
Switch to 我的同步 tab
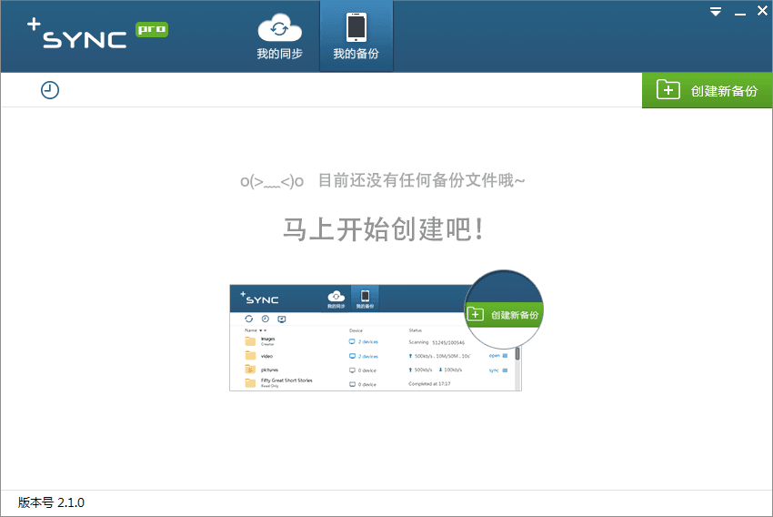click(x=279, y=54)
